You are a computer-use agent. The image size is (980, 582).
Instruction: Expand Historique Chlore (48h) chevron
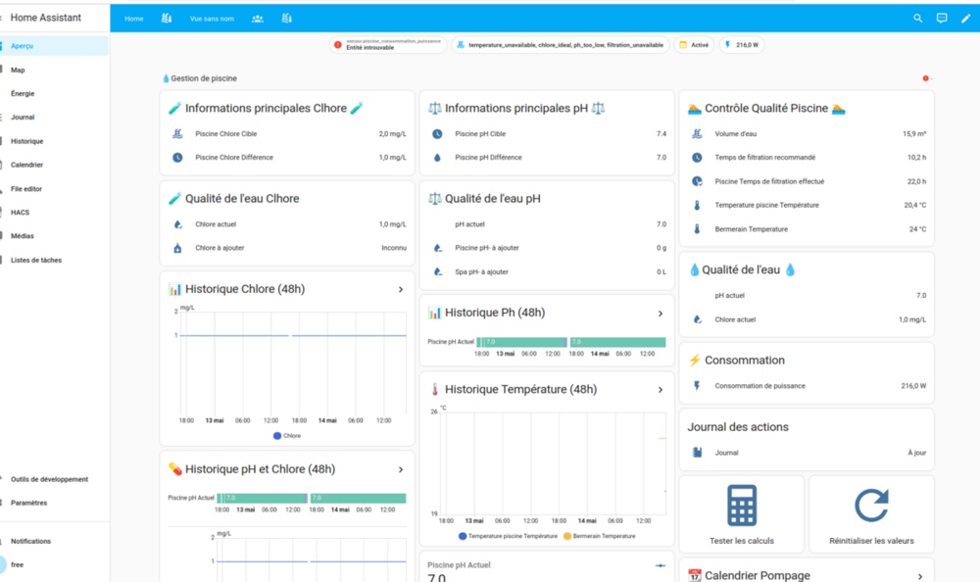[401, 289]
